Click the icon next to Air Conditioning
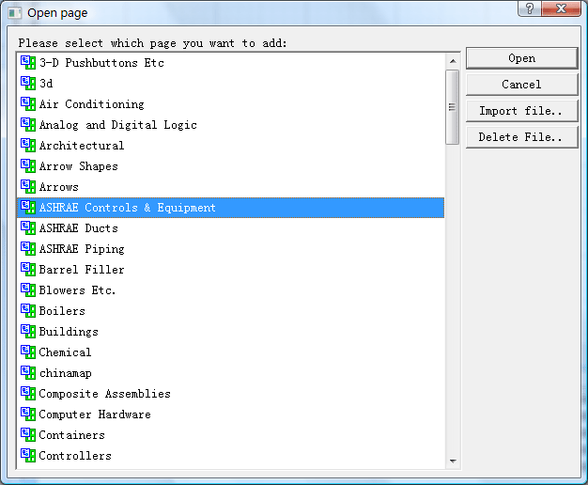This screenshot has width=588, height=485. point(28,103)
